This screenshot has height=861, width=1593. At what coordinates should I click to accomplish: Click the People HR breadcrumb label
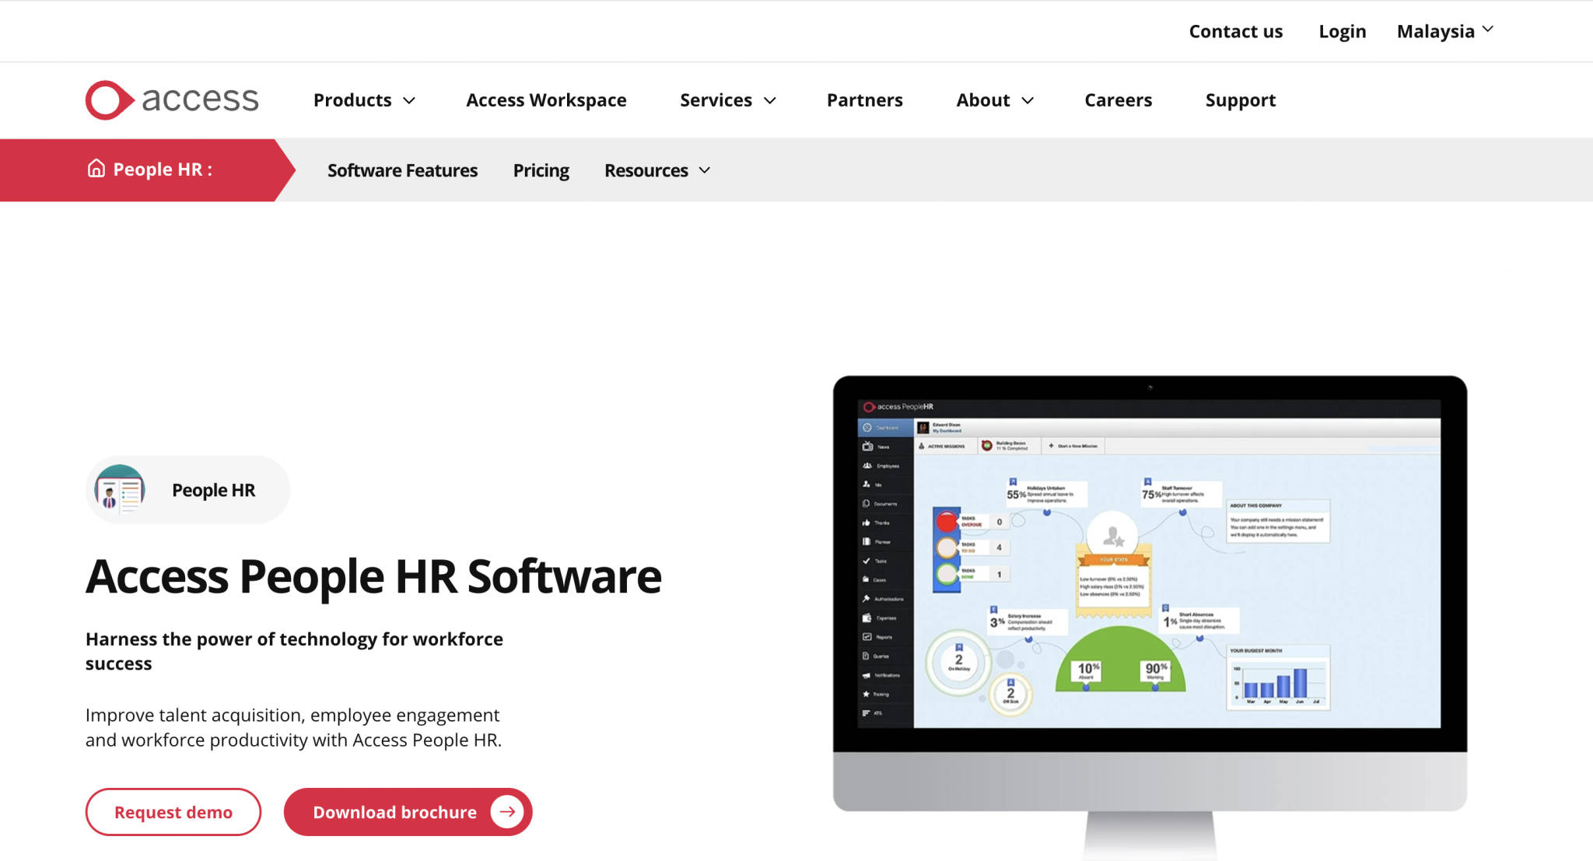click(163, 169)
